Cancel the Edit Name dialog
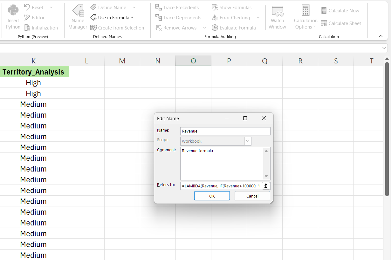Viewport: 391px width, 260px height. (x=252, y=196)
